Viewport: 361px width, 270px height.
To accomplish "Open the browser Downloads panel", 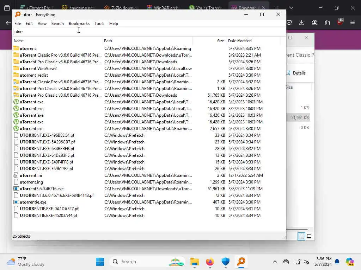I will coord(302,22).
